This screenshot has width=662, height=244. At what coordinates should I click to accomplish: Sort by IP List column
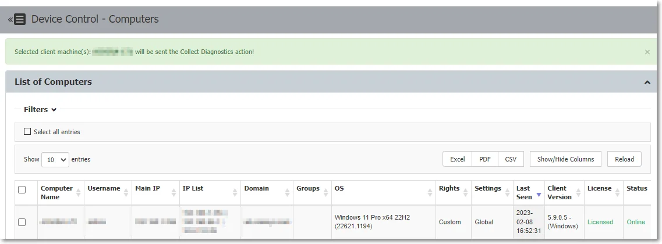pos(210,193)
